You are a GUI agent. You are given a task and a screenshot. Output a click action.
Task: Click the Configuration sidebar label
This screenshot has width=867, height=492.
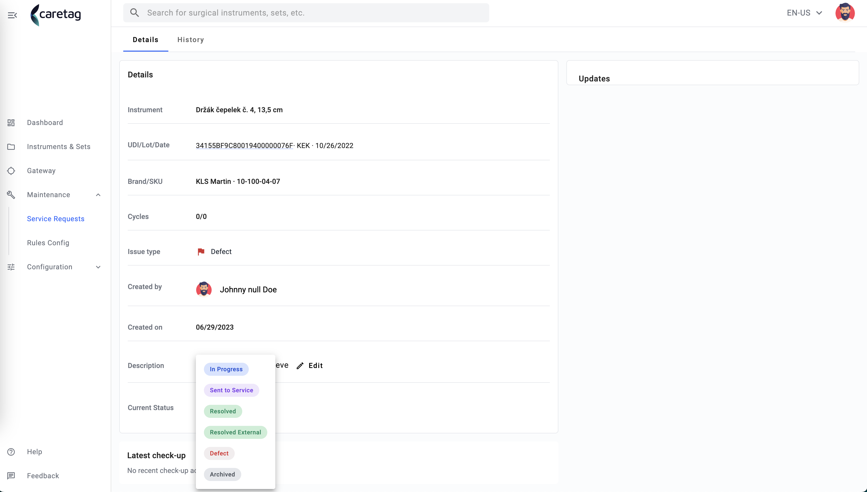point(50,267)
